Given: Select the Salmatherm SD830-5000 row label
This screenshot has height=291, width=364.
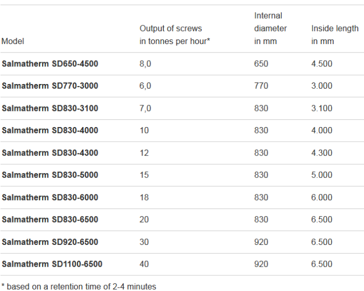Looking at the screenshot, I should click(50, 175).
